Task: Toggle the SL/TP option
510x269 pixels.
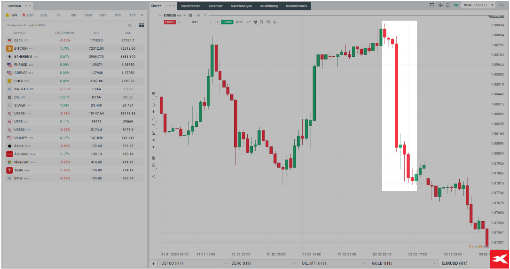Action: (x=239, y=22)
